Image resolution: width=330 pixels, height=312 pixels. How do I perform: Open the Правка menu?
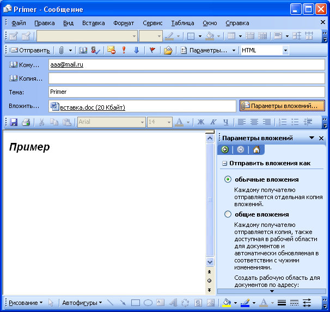(45, 23)
